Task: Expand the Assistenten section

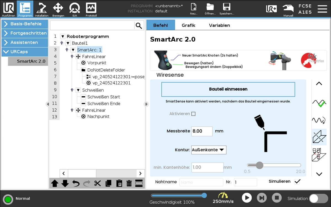Action: [x=25, y=43]
